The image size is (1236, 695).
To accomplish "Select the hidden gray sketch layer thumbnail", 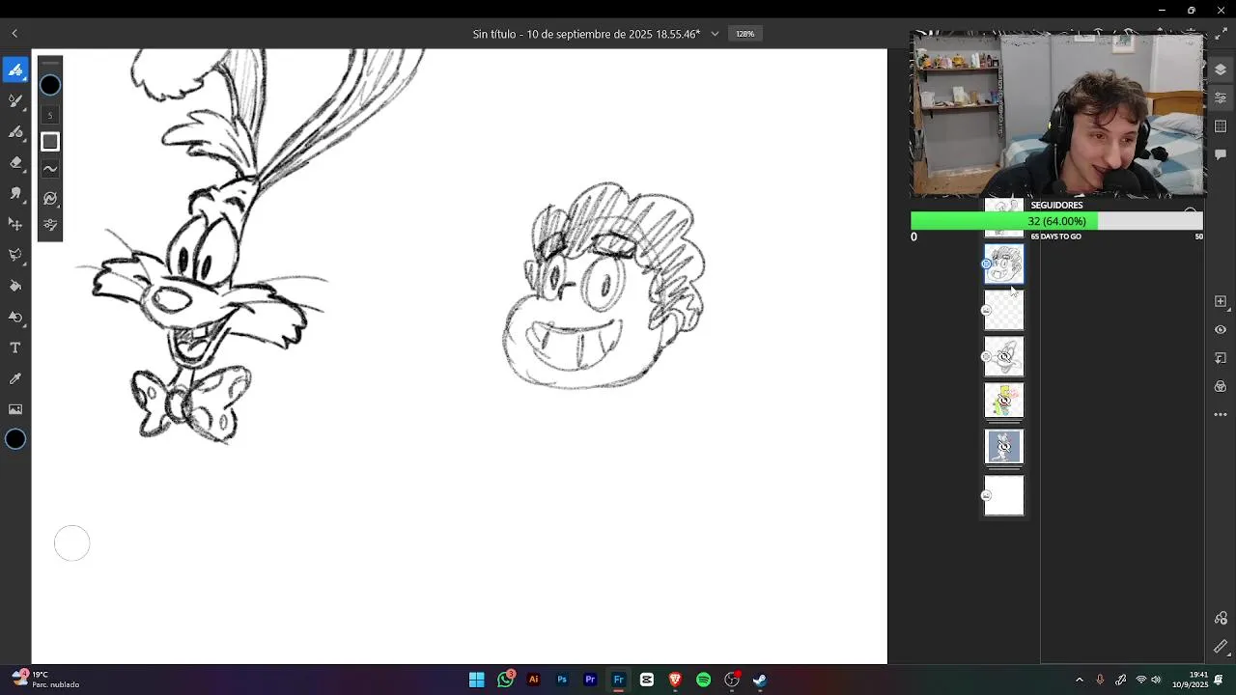I will [x=1004, y=357].
